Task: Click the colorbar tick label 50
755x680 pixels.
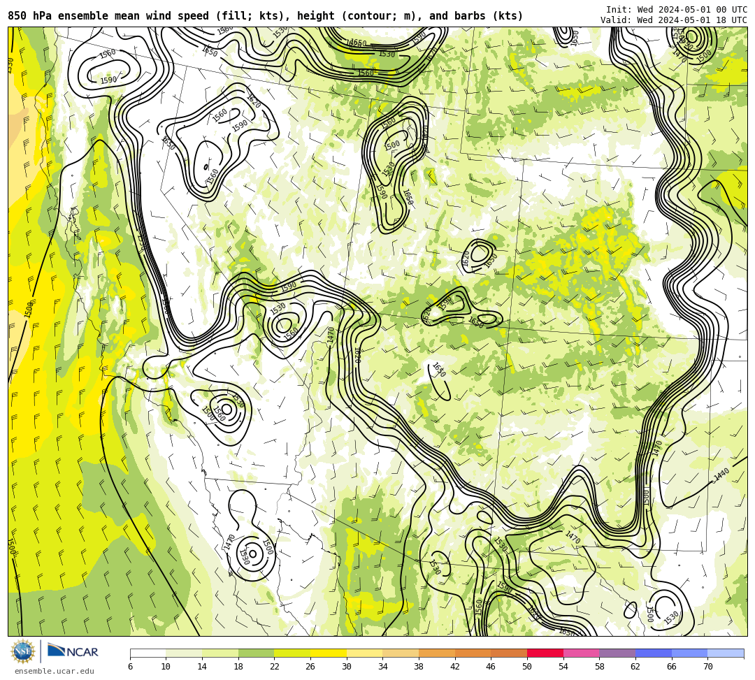Action: tap(527, 667)
